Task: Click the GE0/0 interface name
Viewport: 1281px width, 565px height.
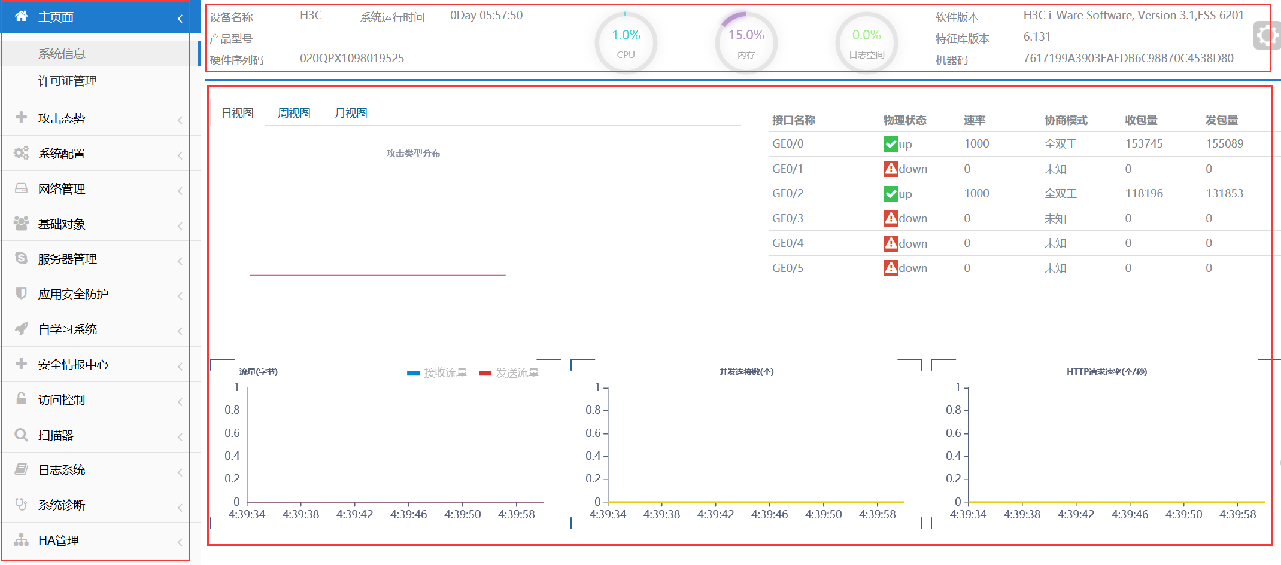Action: (788, 143)
